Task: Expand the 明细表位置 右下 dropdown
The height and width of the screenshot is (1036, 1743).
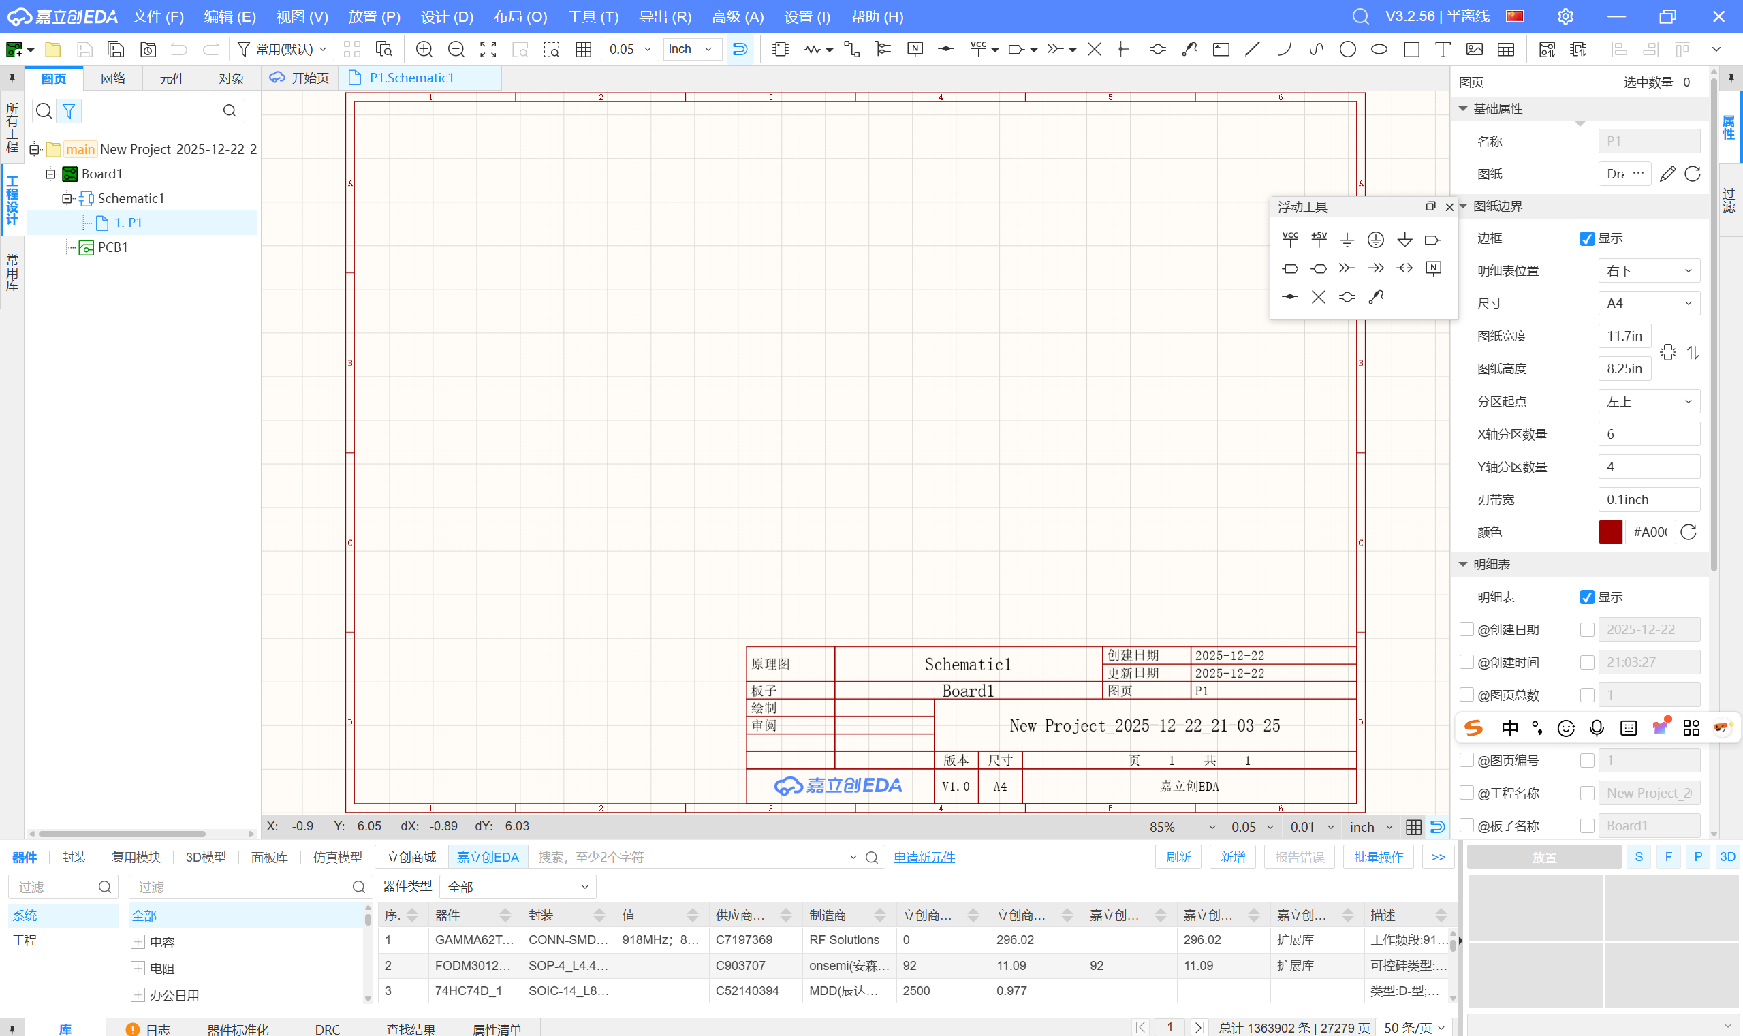Action: (x=1648, y=271)
